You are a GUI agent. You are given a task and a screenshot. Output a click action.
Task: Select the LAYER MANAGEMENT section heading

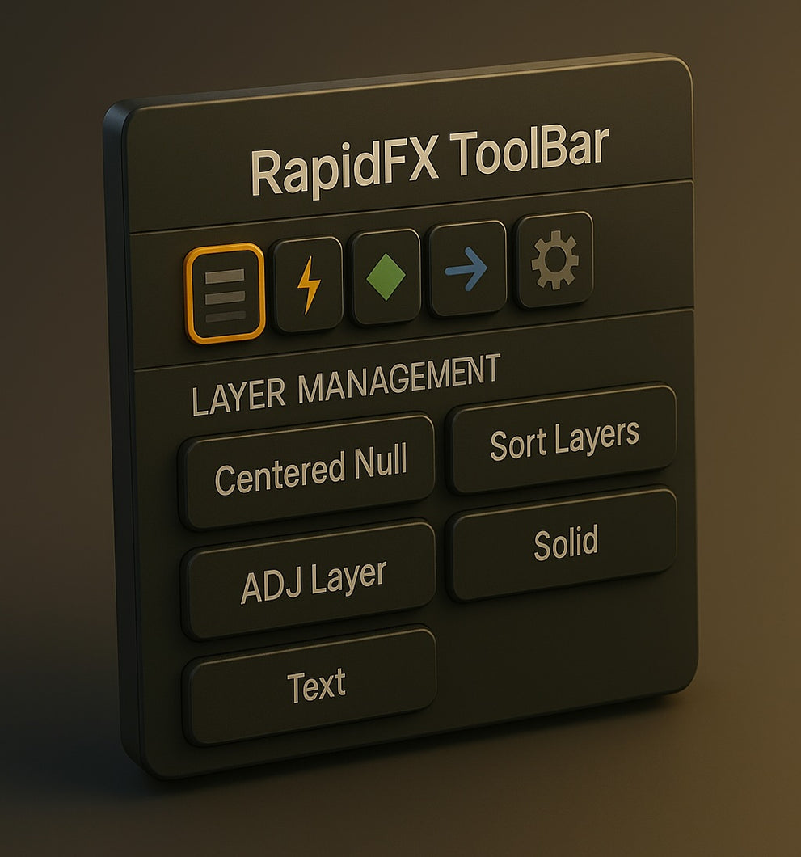pos(346,384)
